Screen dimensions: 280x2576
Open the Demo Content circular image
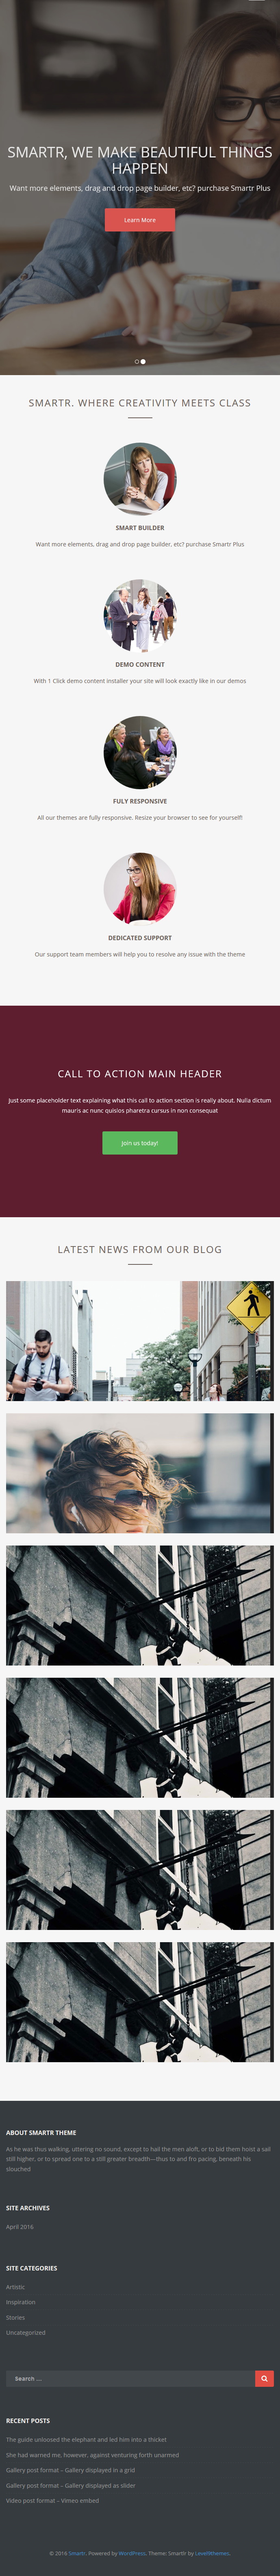140,616
